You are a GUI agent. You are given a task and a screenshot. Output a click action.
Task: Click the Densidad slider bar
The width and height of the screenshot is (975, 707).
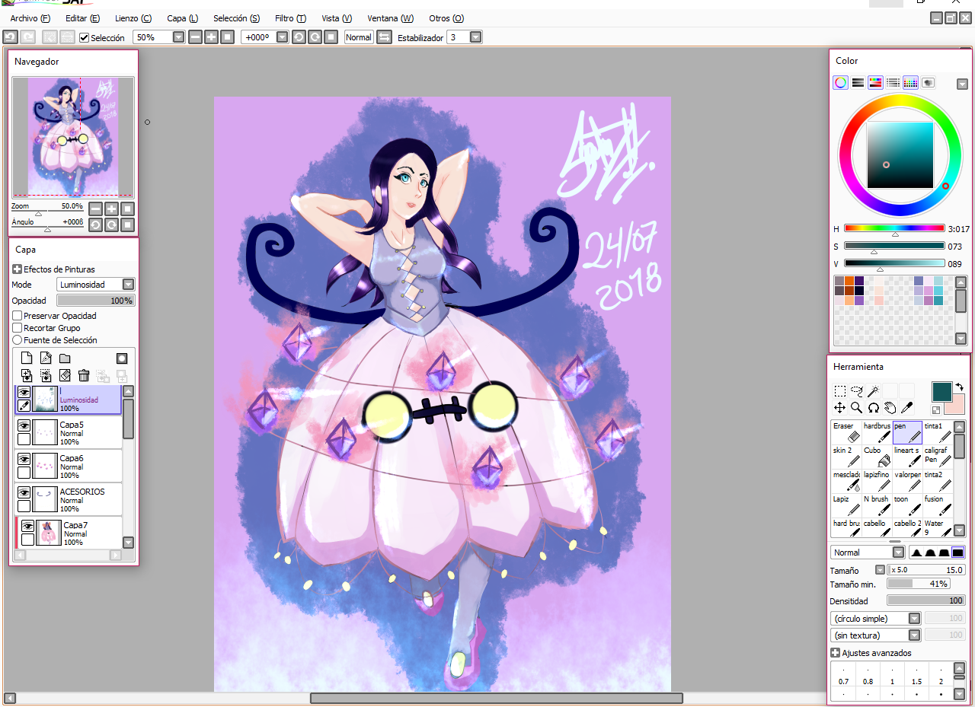click(926, 601)
